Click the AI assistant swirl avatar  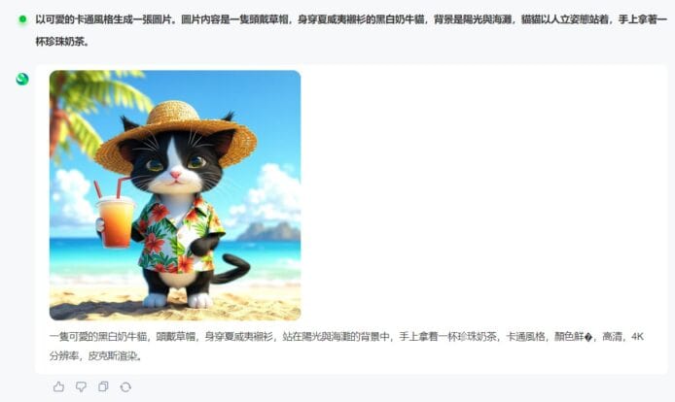[22, 79]
